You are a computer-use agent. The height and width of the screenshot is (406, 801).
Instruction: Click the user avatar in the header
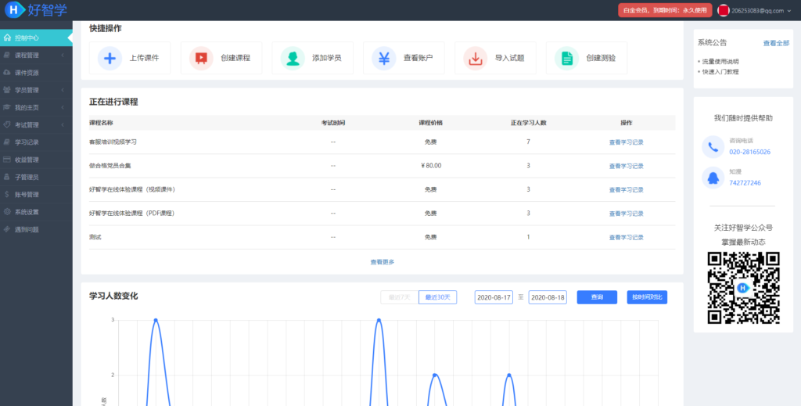[x=723, y=10]
